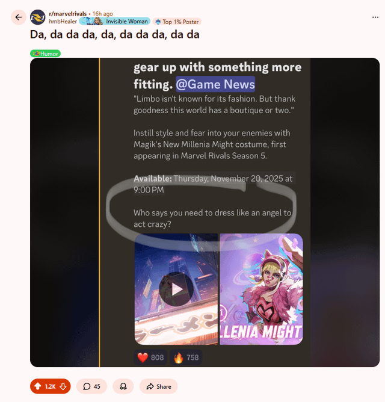Click the @Game News mention
The width and height of the screenshot is (385, 402).
[x=215, y=84]
